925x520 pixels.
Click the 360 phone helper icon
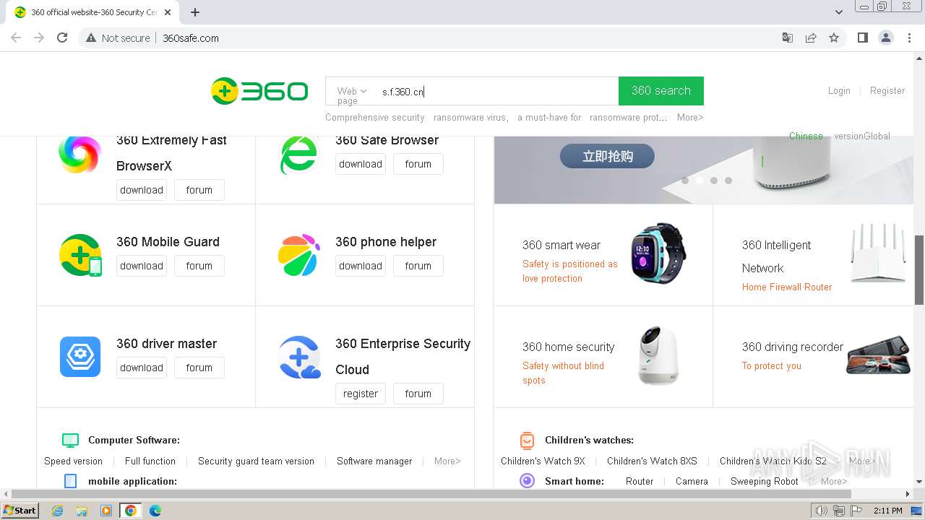298,255
